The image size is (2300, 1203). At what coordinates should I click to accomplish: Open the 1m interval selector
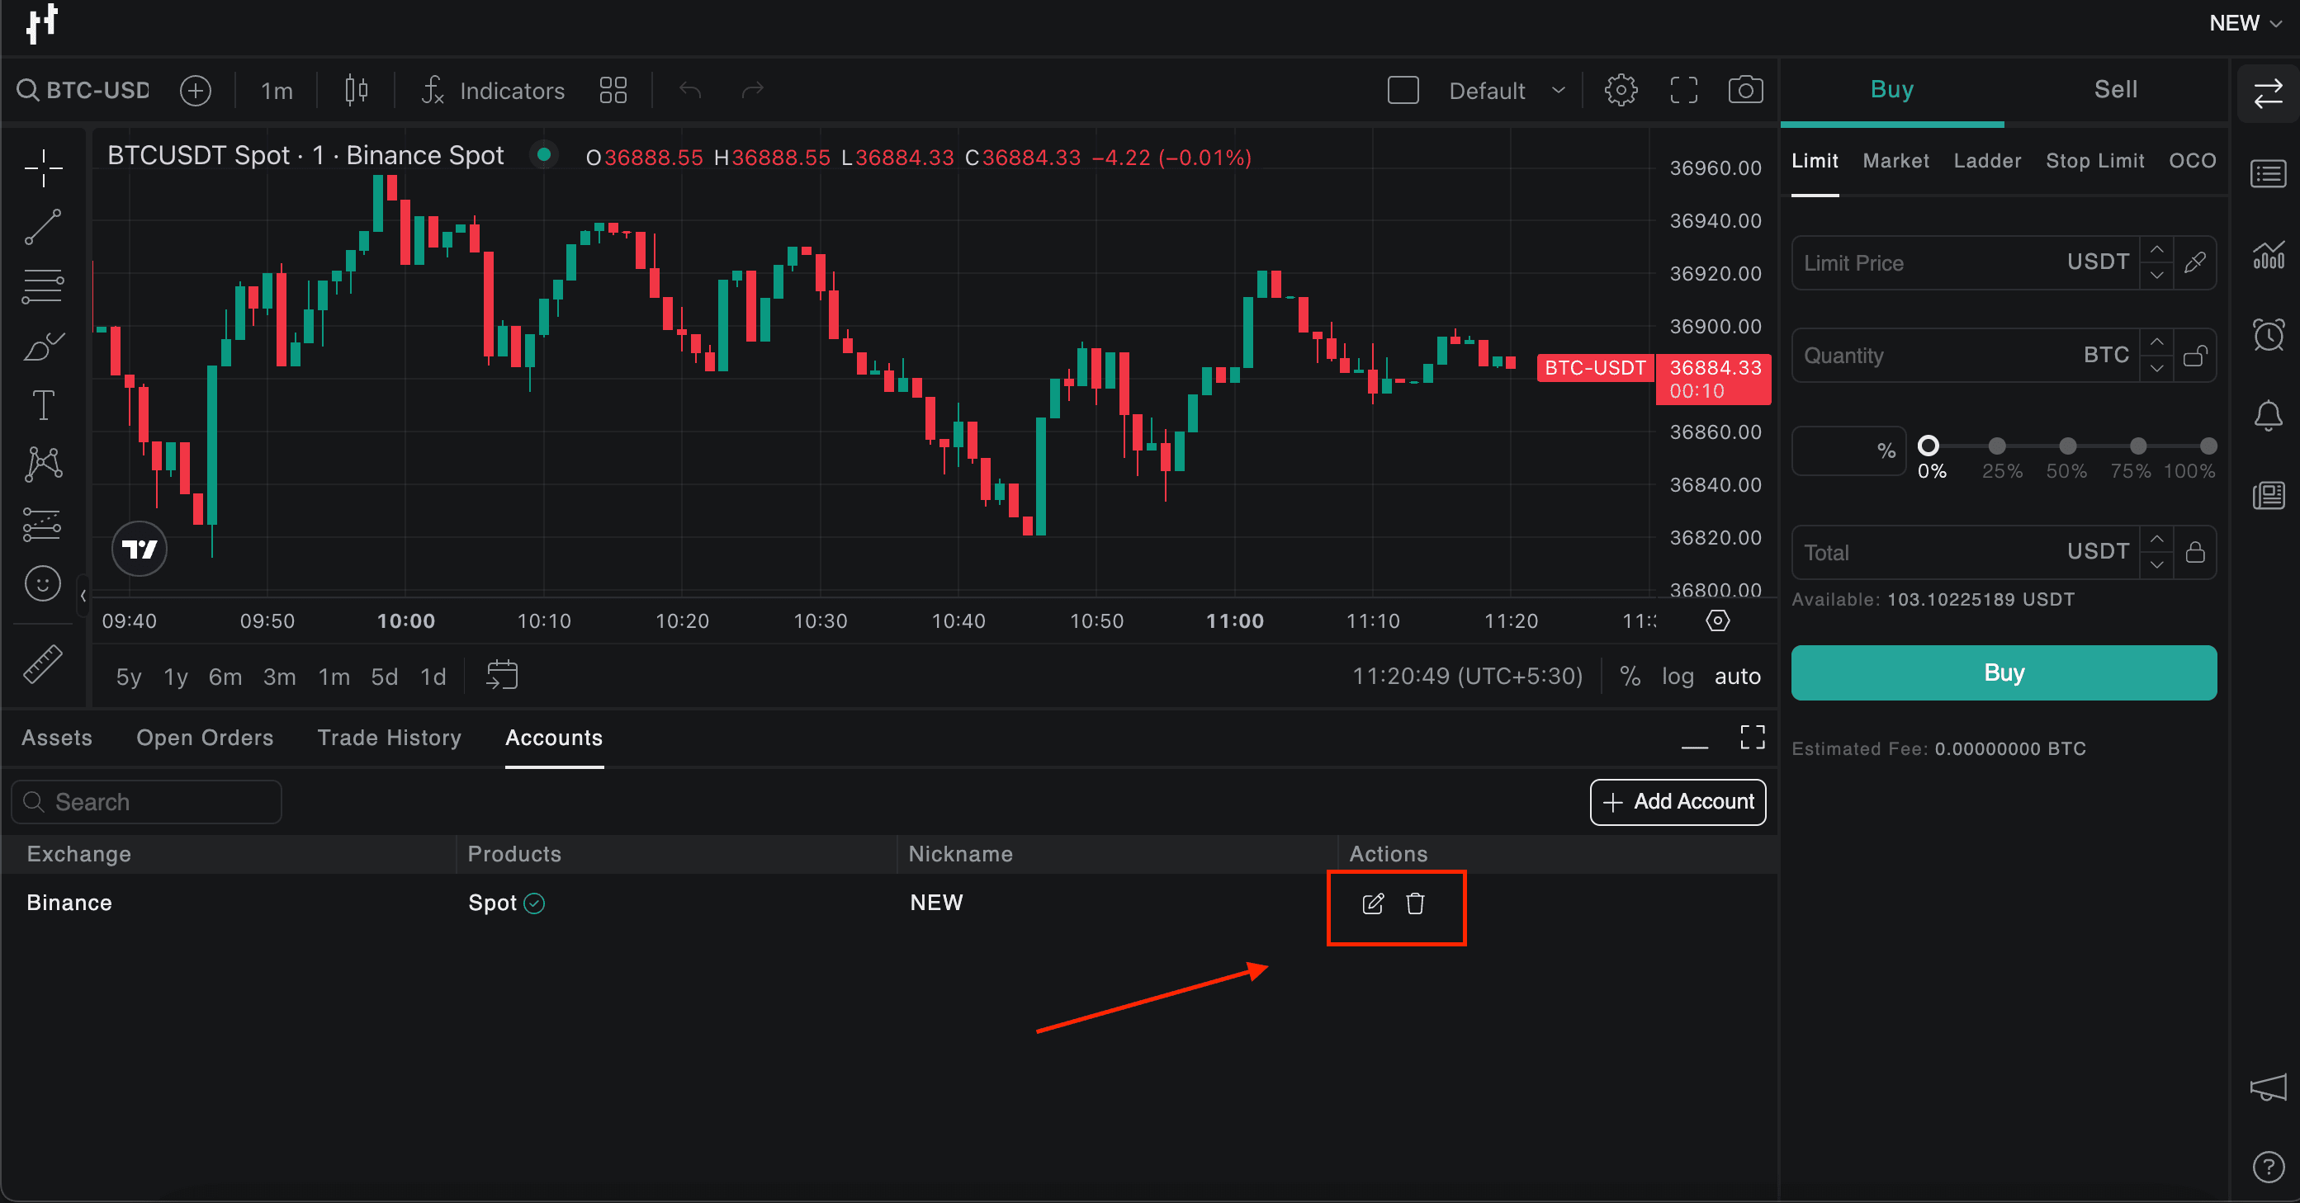(x=277, y=91)
